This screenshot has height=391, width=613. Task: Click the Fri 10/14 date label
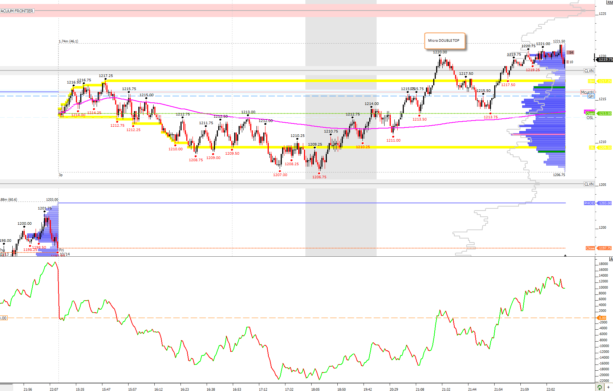tap(65, 252)
